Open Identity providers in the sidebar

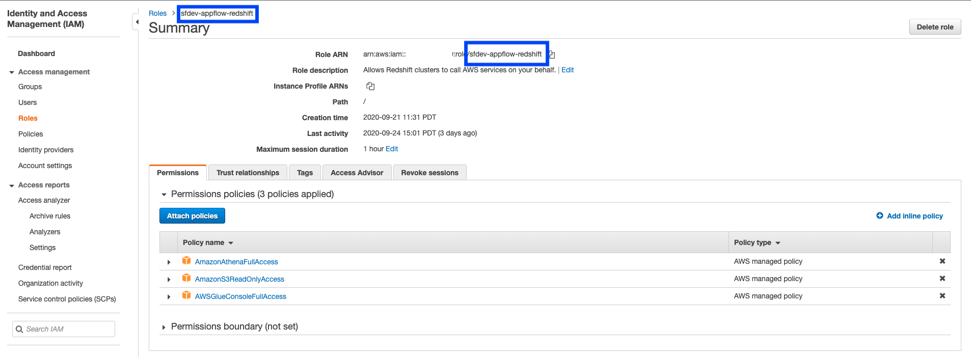[x=46, y=150]
